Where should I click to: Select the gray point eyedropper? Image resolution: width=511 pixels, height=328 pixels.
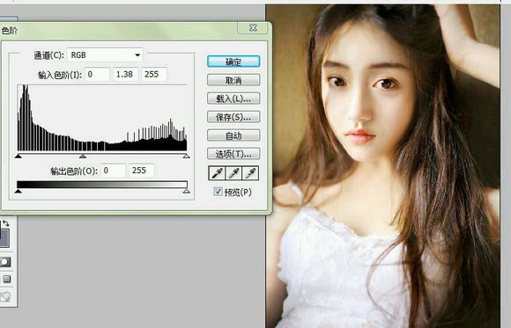click(233, 173)
